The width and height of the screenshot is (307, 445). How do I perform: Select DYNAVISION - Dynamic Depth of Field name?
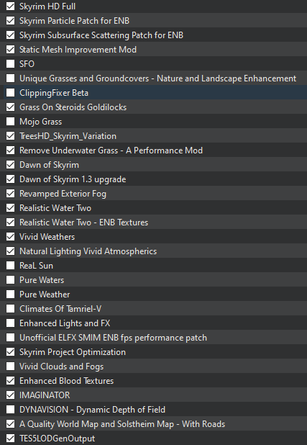tap(92, 410)
